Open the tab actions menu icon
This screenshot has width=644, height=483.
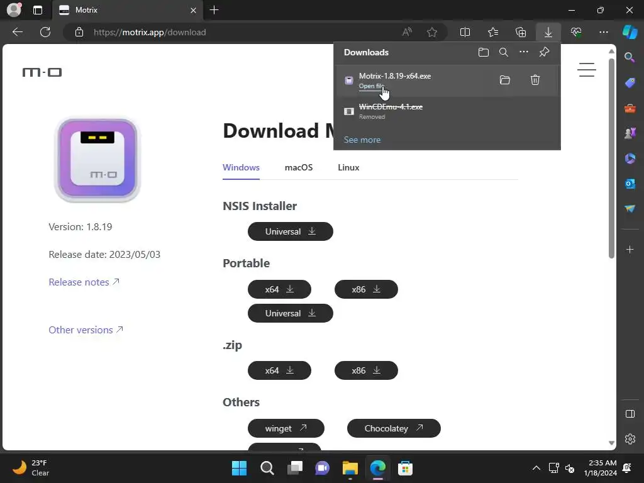[37, 10]
